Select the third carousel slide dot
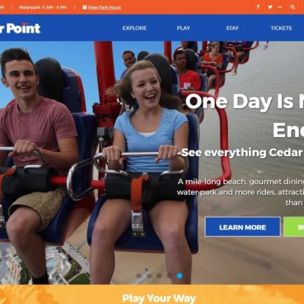 coord(159,275)
